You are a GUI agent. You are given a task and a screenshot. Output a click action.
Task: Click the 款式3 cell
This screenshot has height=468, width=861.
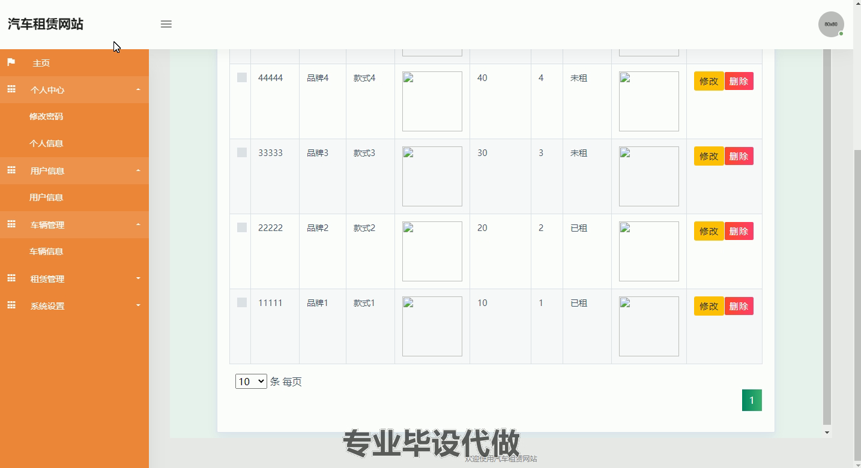pos(364,153)
